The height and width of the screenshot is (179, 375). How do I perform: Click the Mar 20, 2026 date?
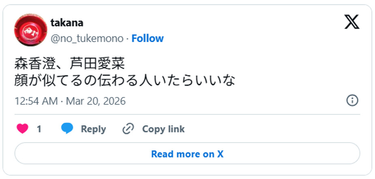(95, 101)
